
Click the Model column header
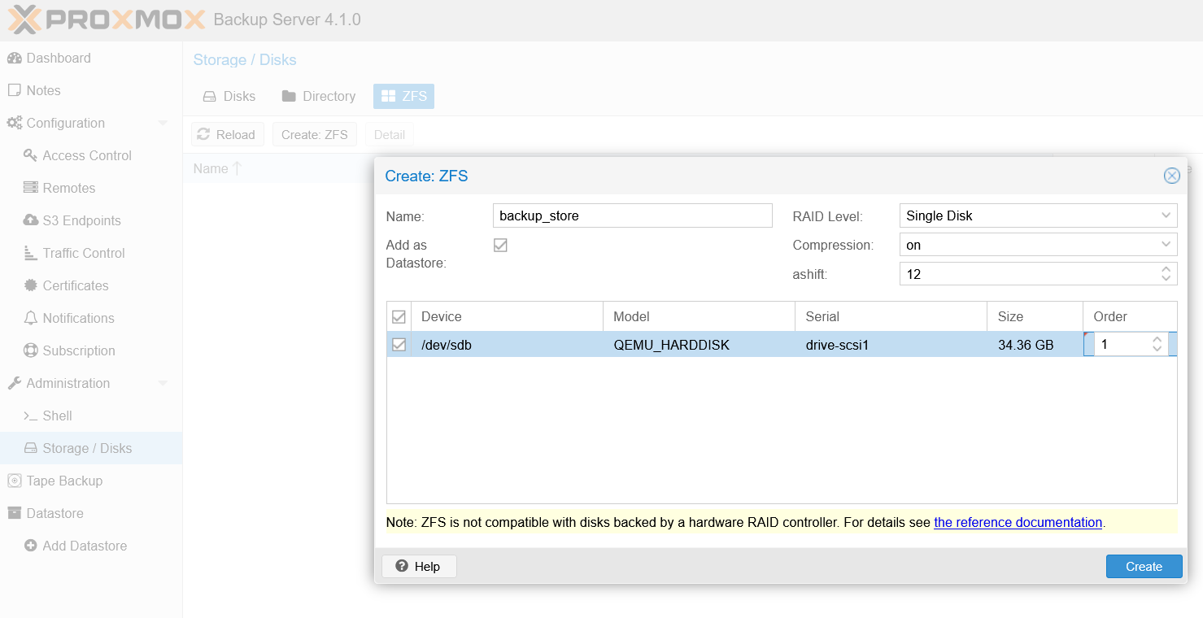tap(700, 316)
